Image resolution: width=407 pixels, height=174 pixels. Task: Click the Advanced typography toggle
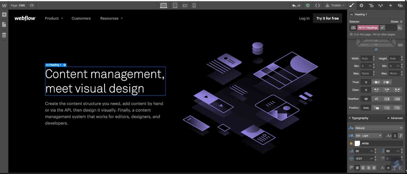point(395,118)
